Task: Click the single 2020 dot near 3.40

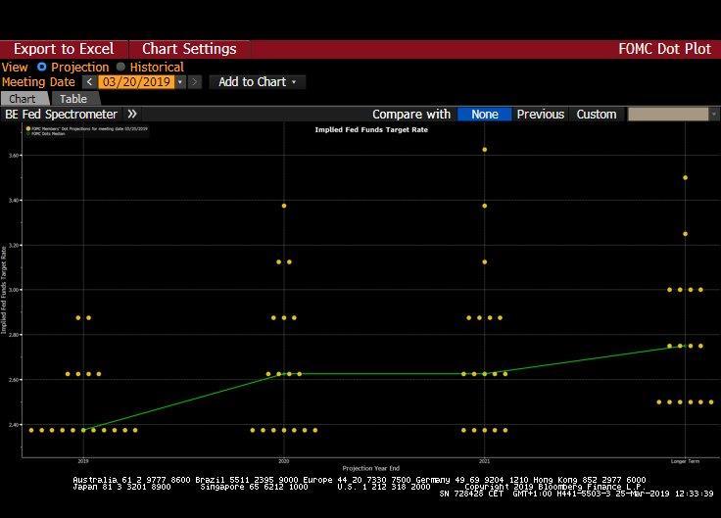Action: coord(284,206)
